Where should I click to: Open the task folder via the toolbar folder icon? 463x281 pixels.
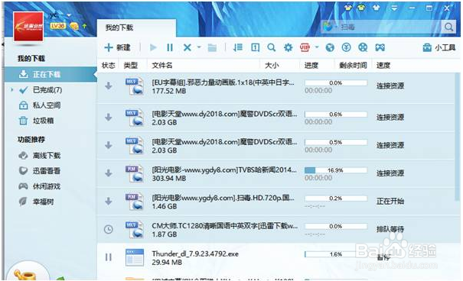click(x=212, y=47)
